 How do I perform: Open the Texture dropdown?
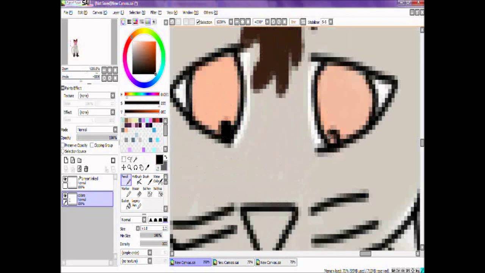coord(97,96)
